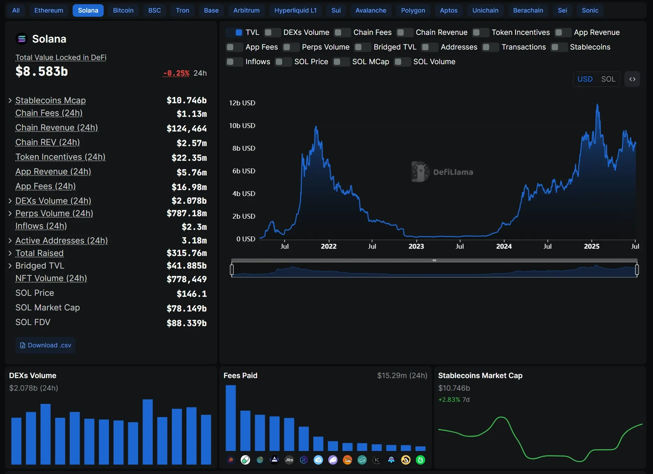Show Addresses on the chart
Viewport: 653px width, 474px height.
[430, 47]
